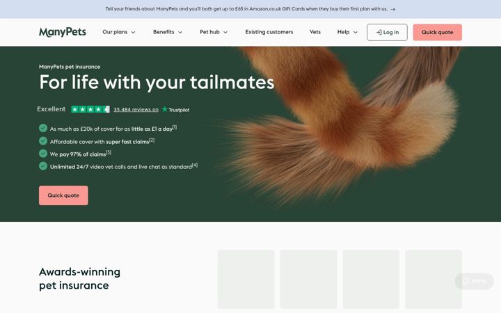
Task: Expand the Our plans menu chevron
Action: 133,32
